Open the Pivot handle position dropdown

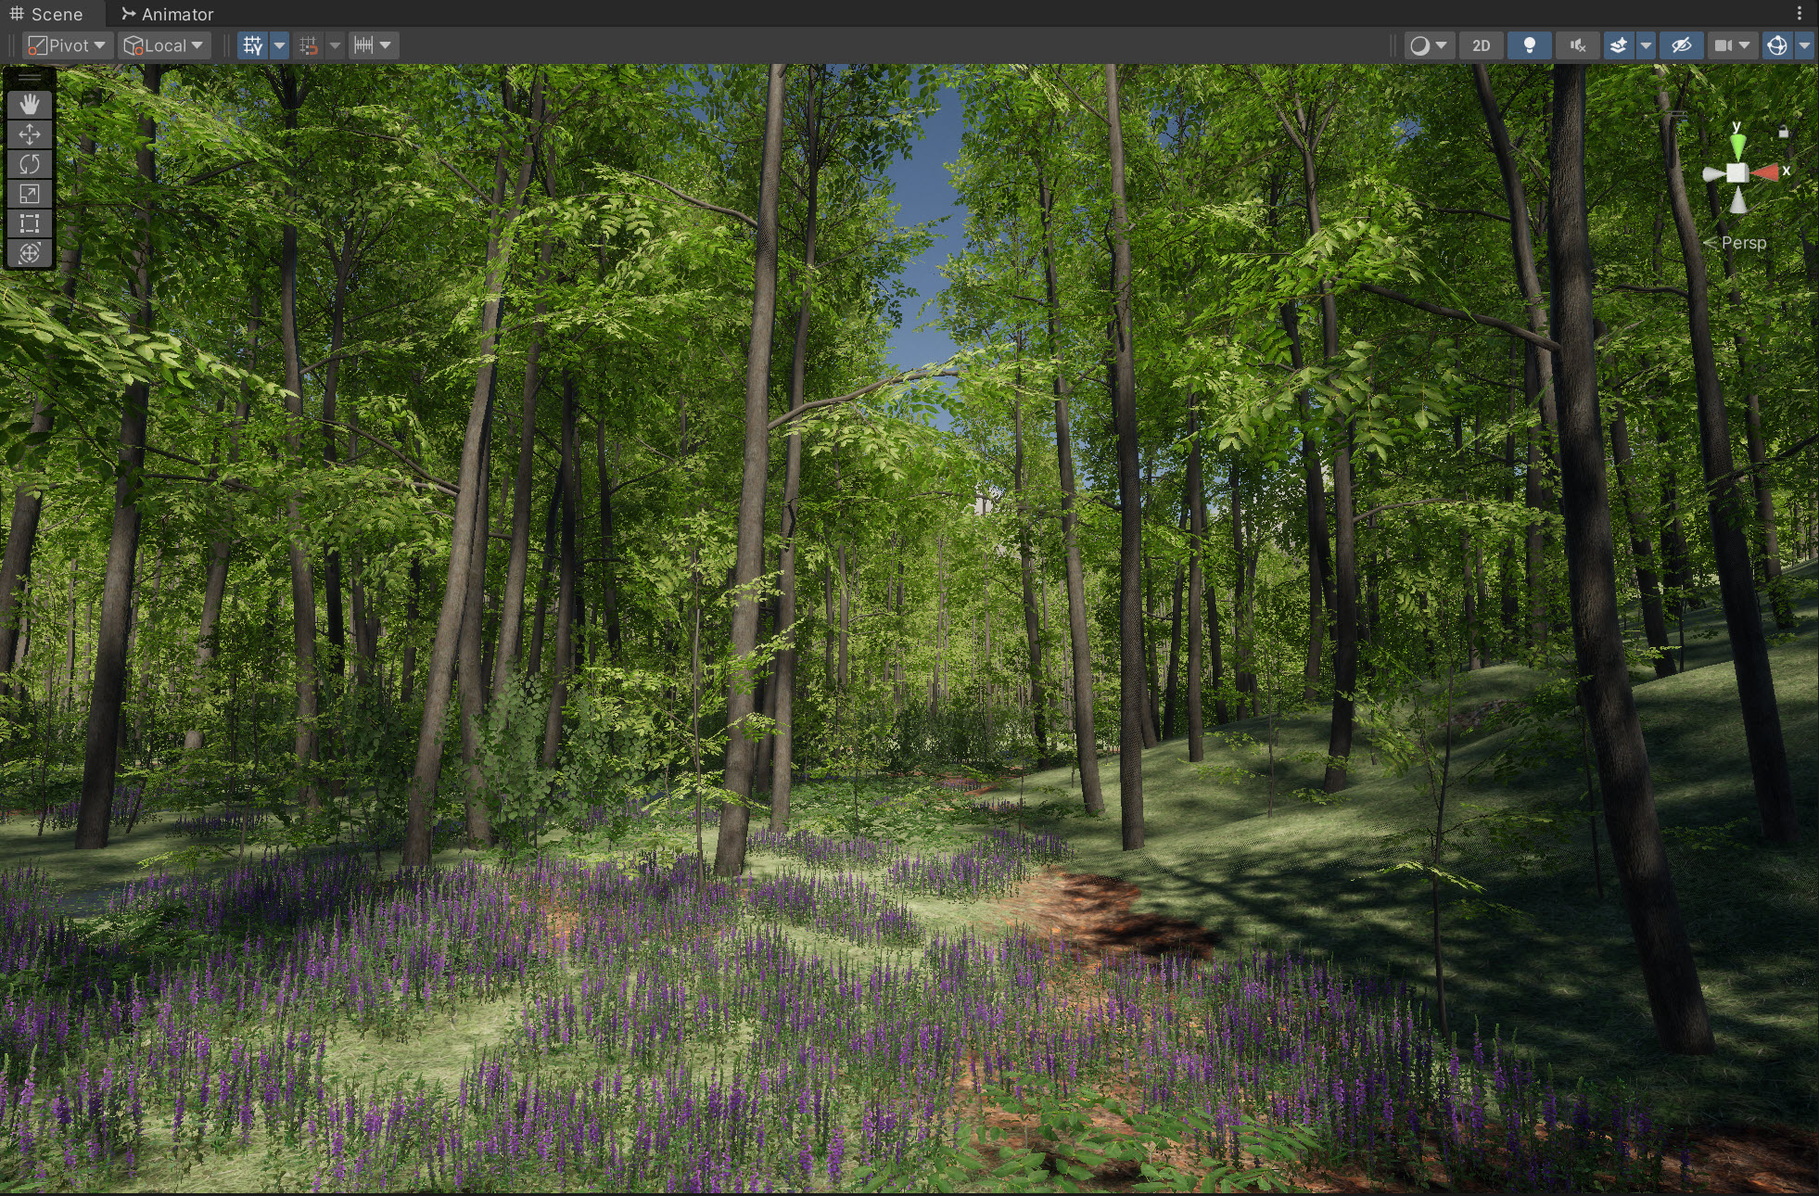[67, 45]
